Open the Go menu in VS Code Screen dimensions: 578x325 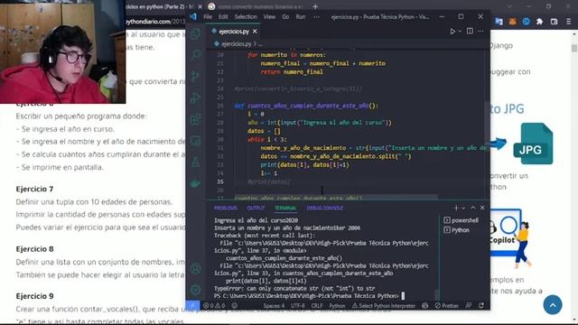pos(285,17)
